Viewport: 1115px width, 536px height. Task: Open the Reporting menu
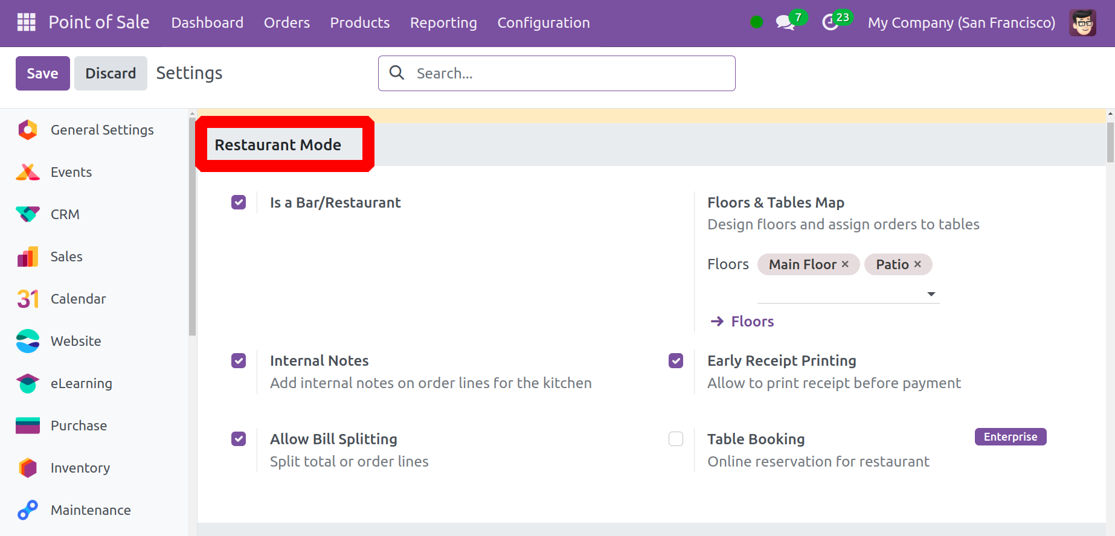coord(443,23)
